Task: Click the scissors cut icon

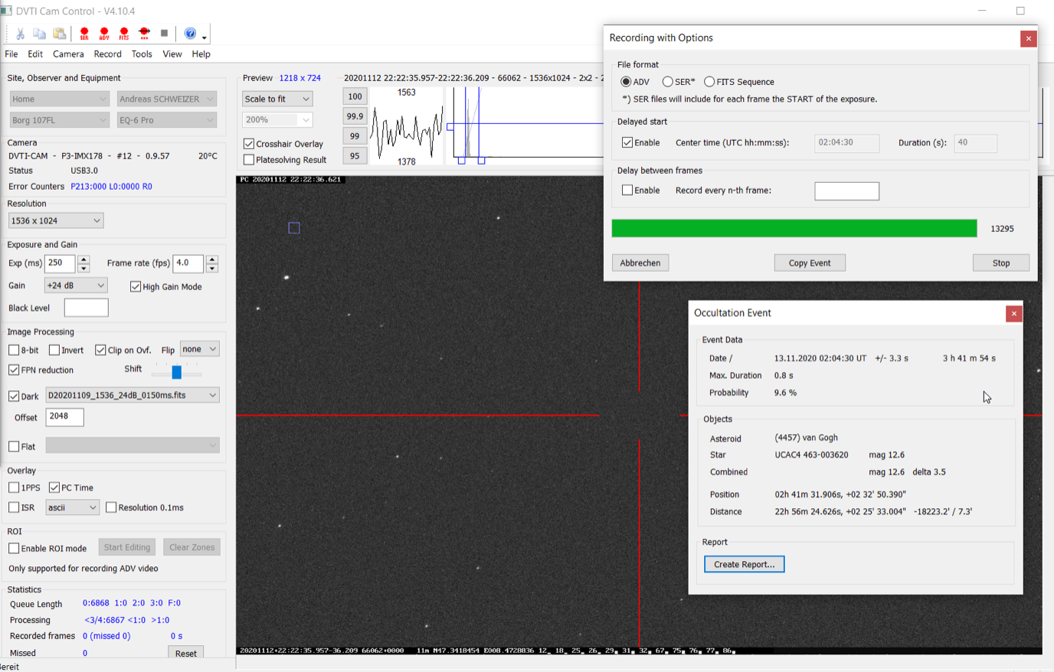Action: click(x=20, y=34)
